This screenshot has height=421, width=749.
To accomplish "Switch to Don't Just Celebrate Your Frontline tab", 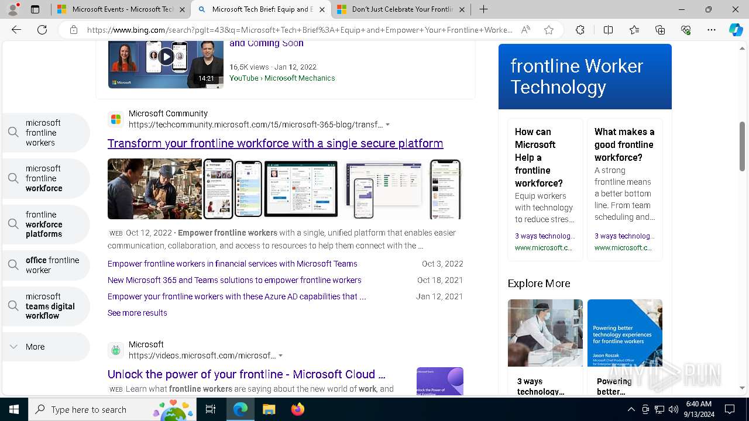I will (x=401, y=9).
